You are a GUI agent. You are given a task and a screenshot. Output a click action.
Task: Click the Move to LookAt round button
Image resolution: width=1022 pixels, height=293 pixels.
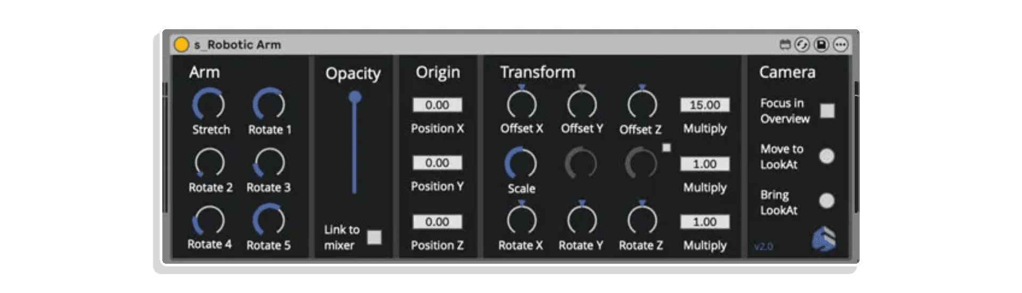[827, 156]
